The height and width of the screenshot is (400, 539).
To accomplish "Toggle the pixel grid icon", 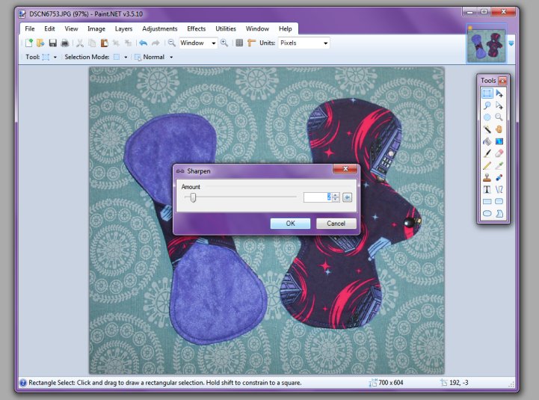I will 239,43.
